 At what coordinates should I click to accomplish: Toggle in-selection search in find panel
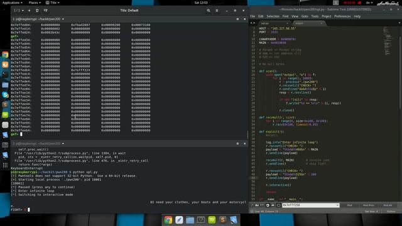tap(273, 205)
